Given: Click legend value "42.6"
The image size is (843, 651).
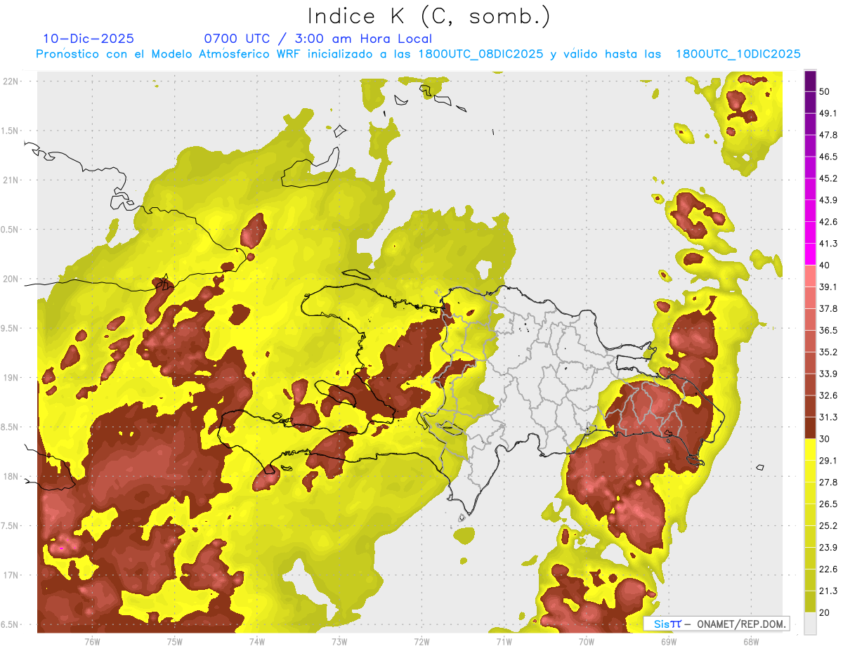Looking at the screenshot, I should [x=828, y=222].
